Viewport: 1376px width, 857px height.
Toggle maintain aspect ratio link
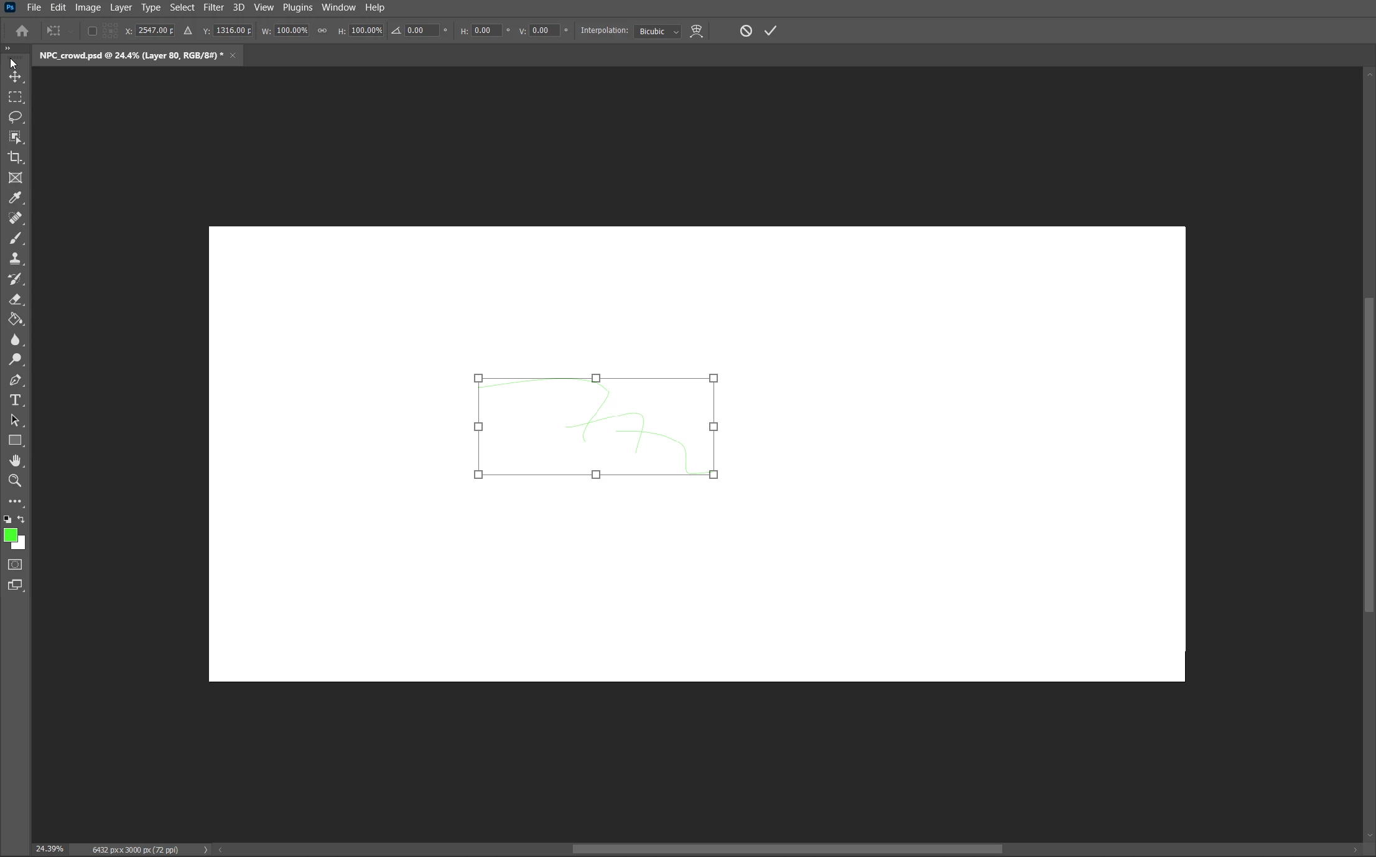[322, 30]
